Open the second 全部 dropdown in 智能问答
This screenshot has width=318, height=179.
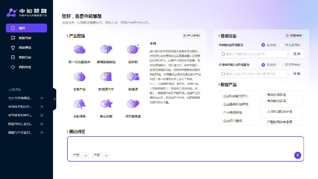100,155
